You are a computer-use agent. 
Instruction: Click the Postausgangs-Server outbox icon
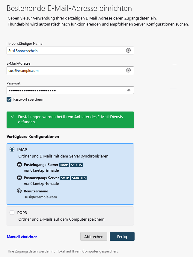tap(20, 178)
